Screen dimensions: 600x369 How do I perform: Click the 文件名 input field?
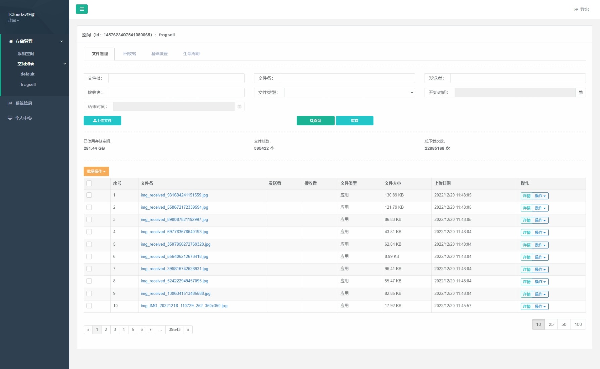click(x=347, y=78)
